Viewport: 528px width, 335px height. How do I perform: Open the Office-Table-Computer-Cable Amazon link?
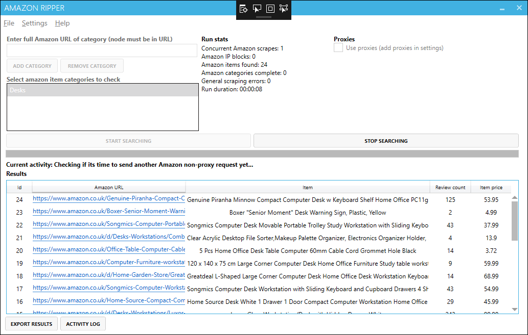click(x=109, y=249)
